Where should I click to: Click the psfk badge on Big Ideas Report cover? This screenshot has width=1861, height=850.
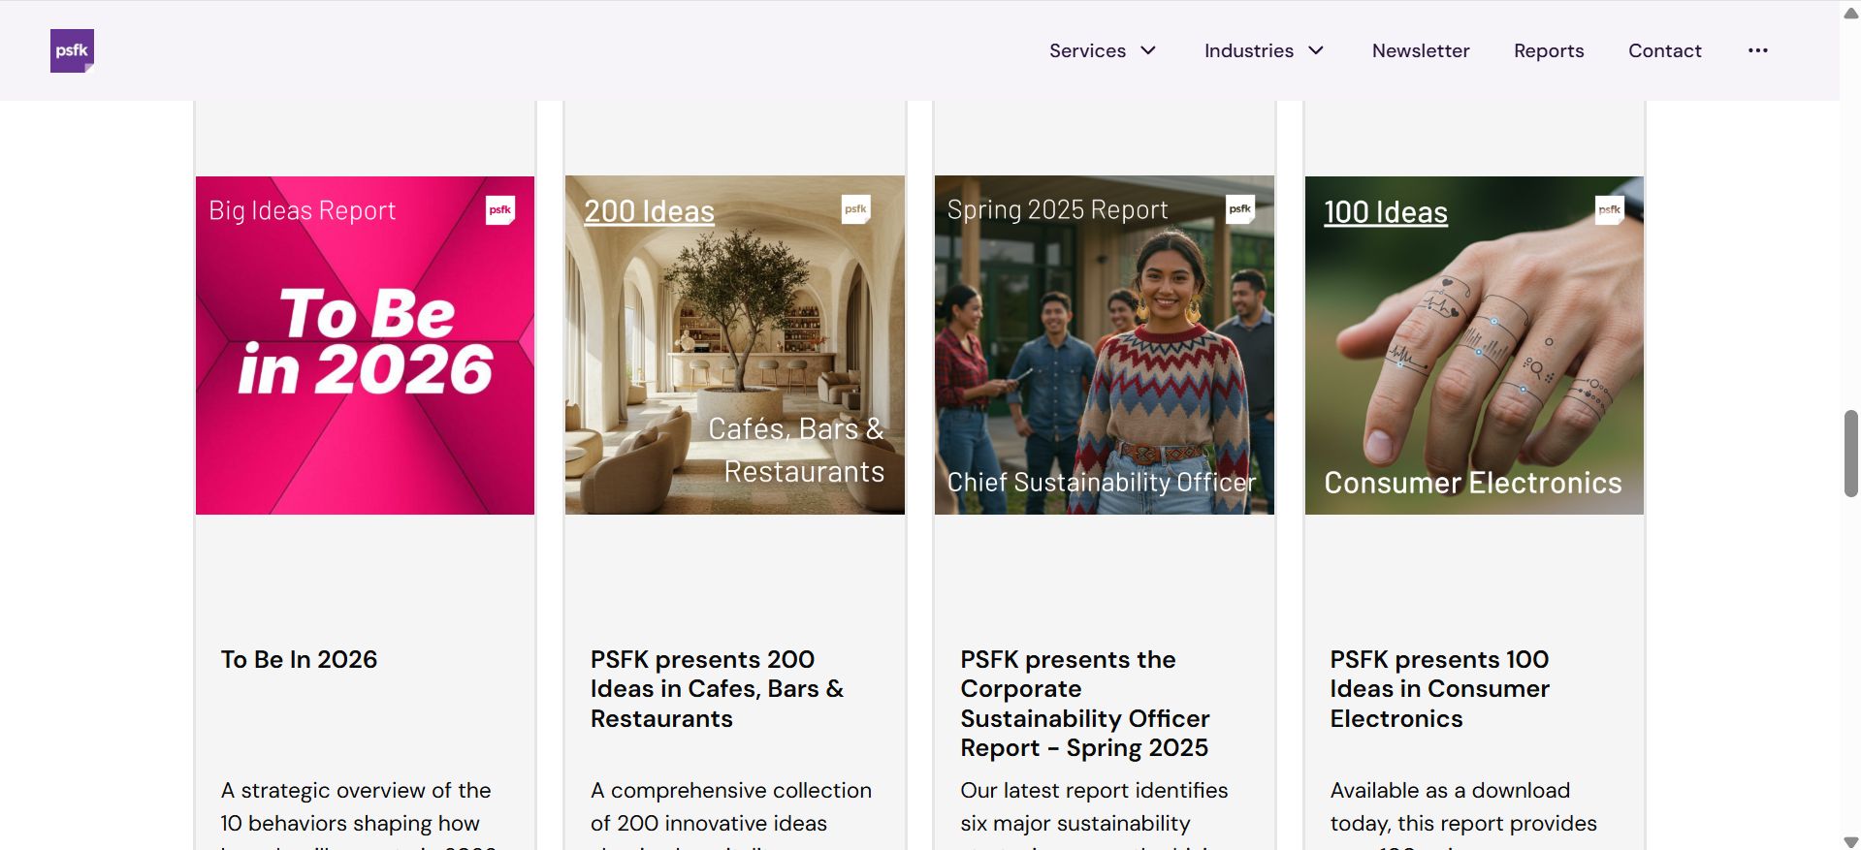pyautogui.click(x=500, y=209)
